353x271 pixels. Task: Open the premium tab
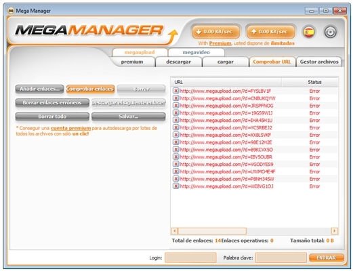[132, 62]
